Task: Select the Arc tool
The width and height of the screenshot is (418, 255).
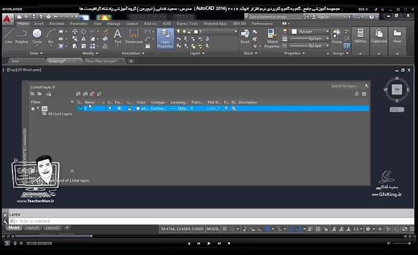Action: [51, 36]
